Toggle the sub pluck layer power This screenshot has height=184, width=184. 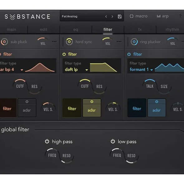[4, 42]
